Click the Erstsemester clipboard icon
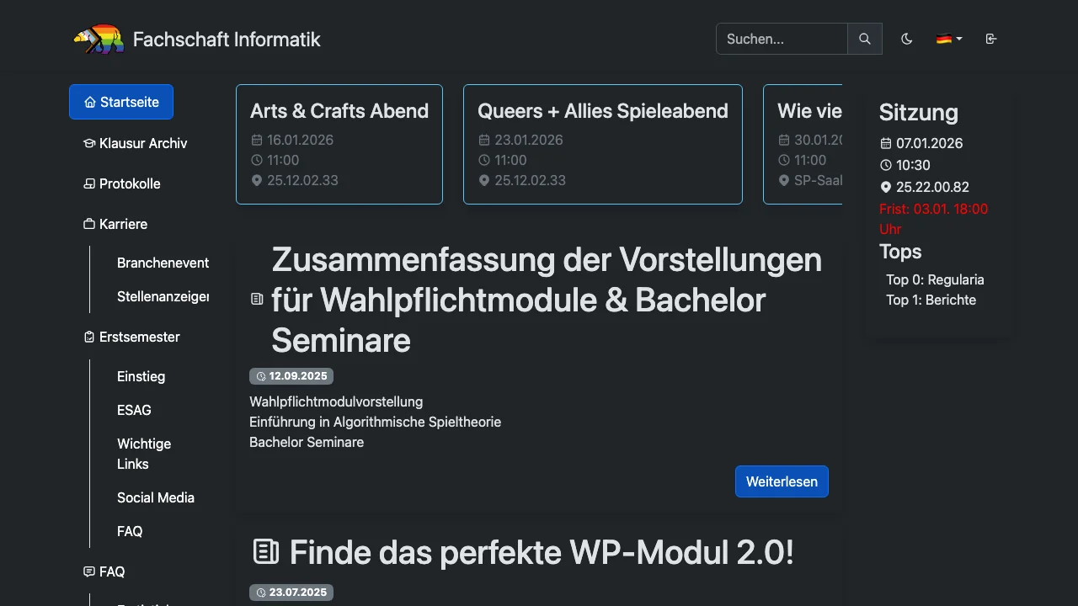The width and height of the screenshot is (1078, 606). (88, 337)
